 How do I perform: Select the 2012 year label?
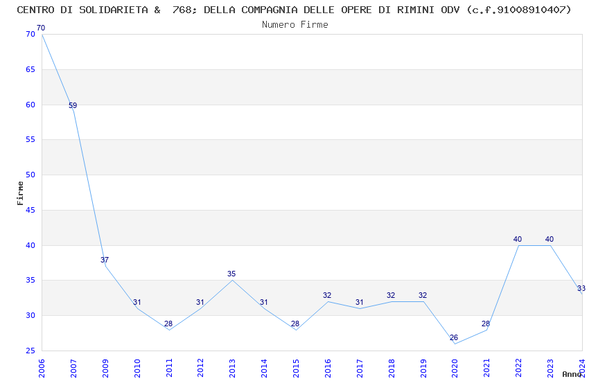tap(200, 369)
